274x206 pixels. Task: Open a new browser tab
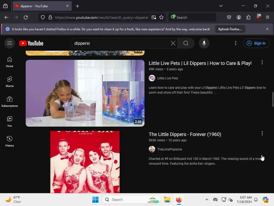77,6
